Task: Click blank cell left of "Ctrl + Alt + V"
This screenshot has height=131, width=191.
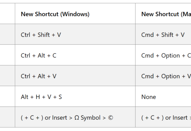Action: [x=7, y=76]
